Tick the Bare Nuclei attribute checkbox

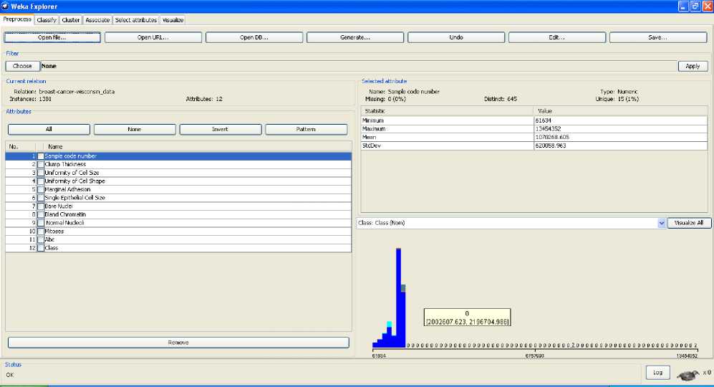click(x=41, y=206)
